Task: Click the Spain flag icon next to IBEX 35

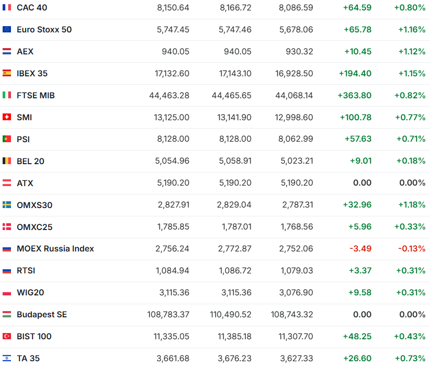Action: tap(7, 74)
